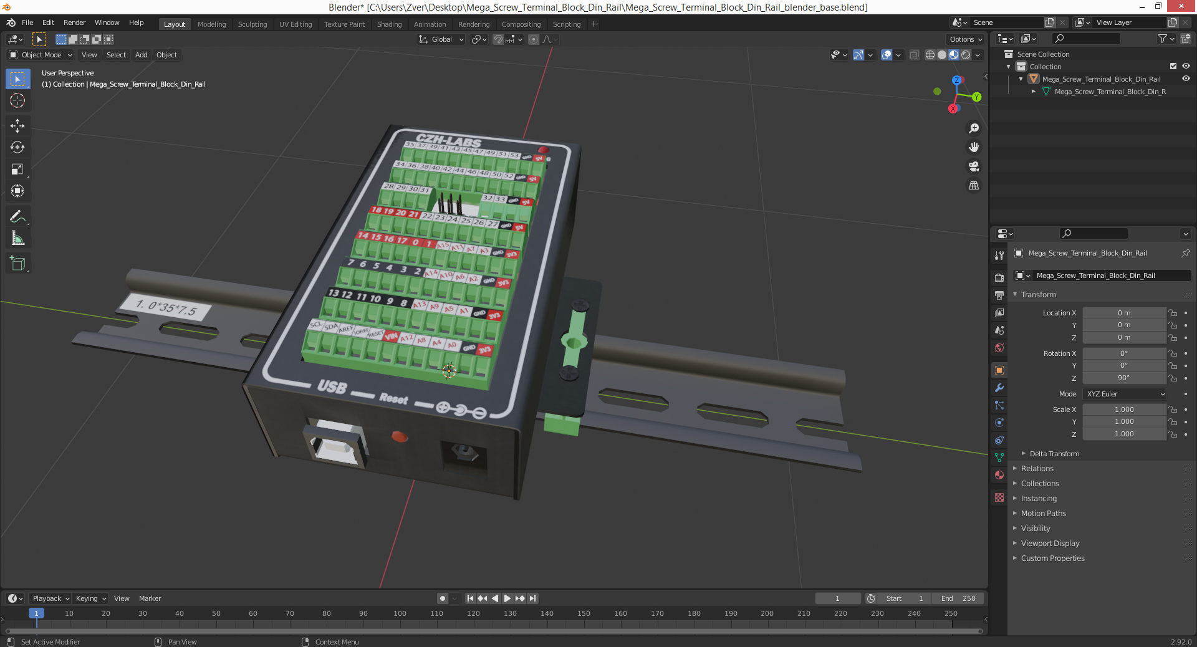Open the Output properties tab
Viewport: 1197px width, 647px height.
pyautogui.click(x=999, y=295)
